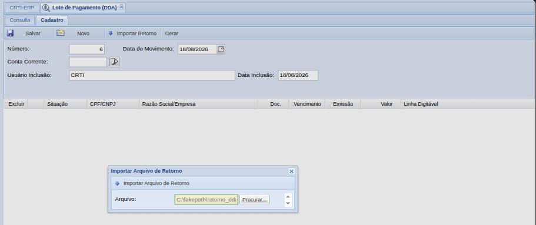Click the Data Inclusão field

point(298,75)
